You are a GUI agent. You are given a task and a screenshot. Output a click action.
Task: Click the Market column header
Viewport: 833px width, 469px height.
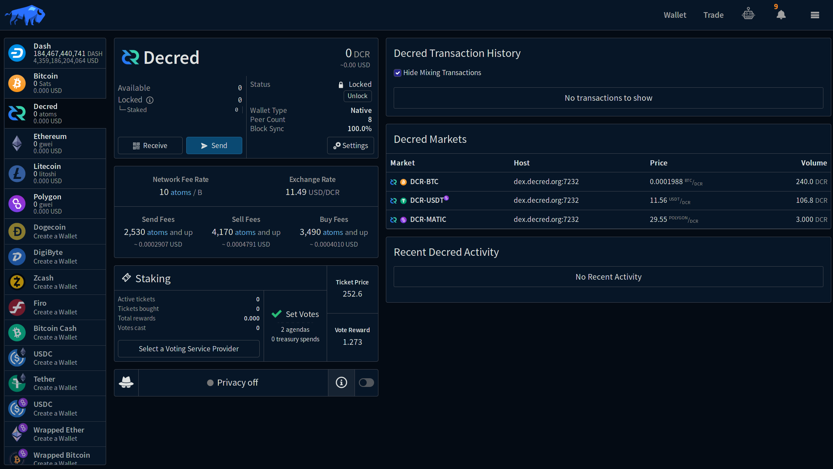(402, 163)
